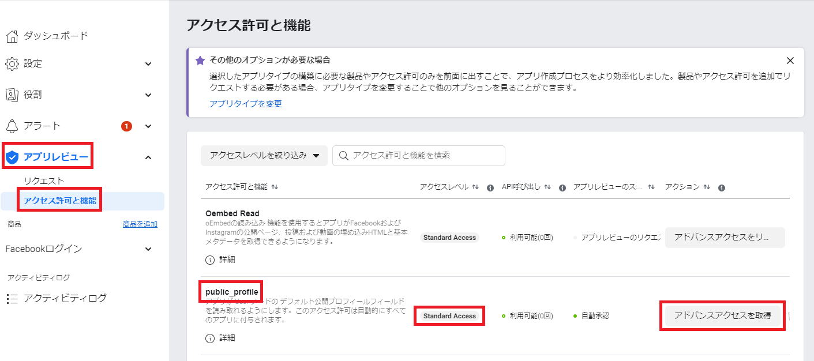
Task: Expand the 設定 sidebar section
Action: pyautogui.click(x=148, y=64)
